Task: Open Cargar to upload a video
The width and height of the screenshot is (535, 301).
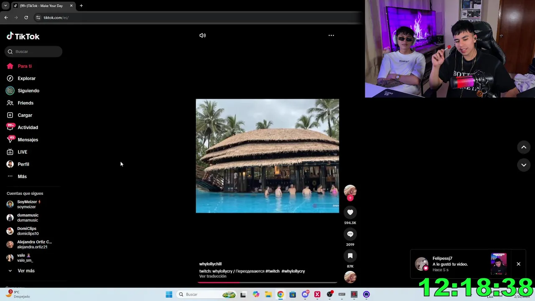Action: tap(19, 115)
